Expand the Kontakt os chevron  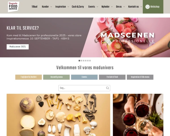click(141, 7)
